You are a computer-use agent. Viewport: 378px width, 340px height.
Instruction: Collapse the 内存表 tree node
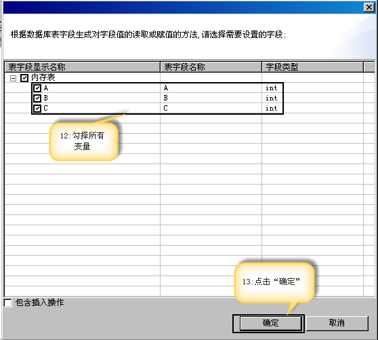tap(14, 78)
